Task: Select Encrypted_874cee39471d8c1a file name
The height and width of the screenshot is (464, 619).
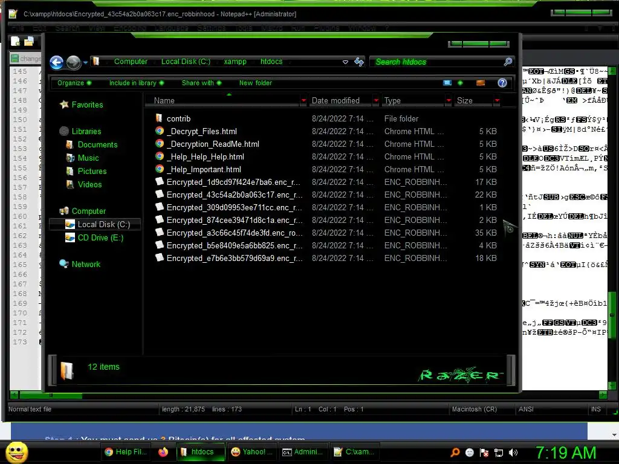Action: tap(235, 220)
